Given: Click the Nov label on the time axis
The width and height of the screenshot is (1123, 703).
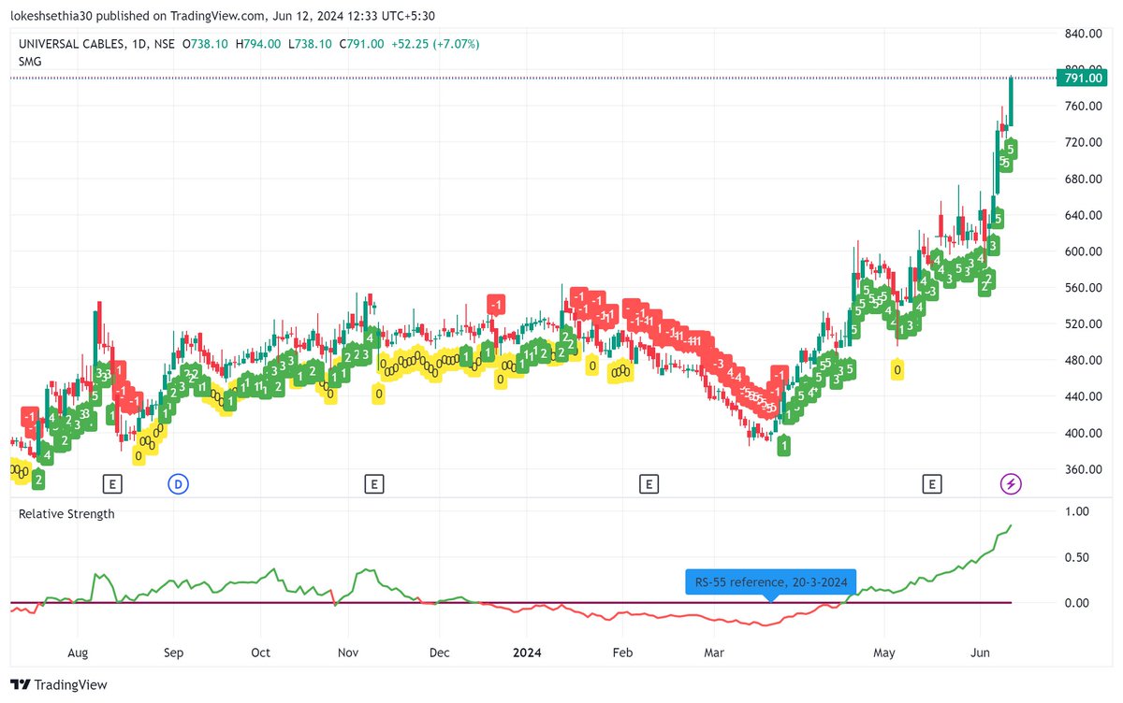Looking at the screenshot, I should click(x=348, y=652).
